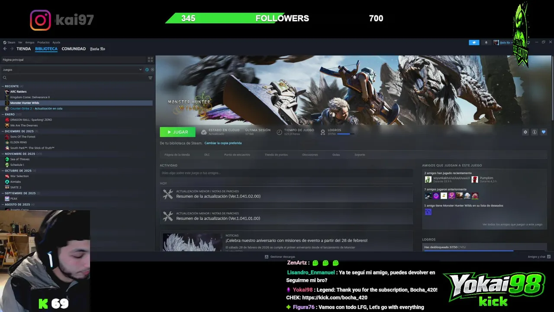Open Página de la tienda link
The image size is (554, 312).
[x=177, y=155]
